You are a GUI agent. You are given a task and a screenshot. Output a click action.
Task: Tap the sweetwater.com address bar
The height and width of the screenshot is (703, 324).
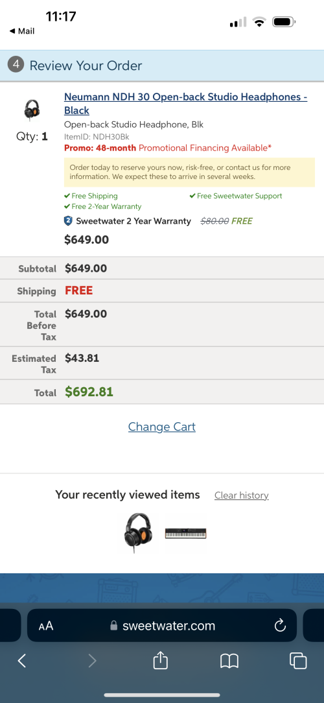(x=162, y=625)
